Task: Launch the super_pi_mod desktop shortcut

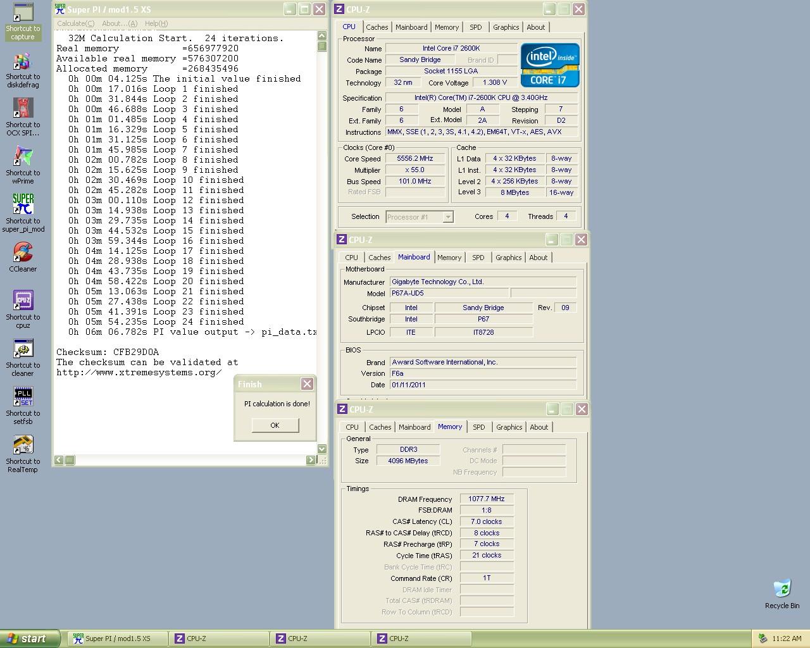Action: click(x=23, y=214)
